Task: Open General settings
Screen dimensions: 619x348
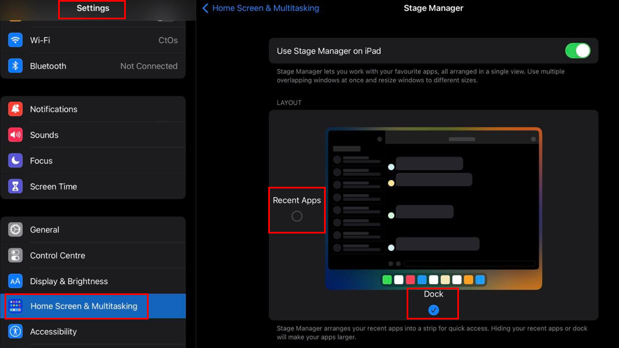Action: [93, 230]
